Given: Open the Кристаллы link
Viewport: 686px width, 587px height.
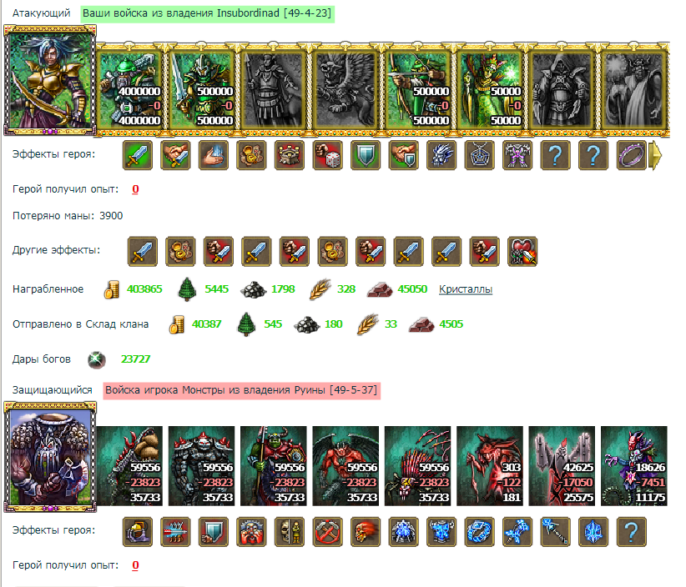Looking at the screenshot, I should click(466, 289).
